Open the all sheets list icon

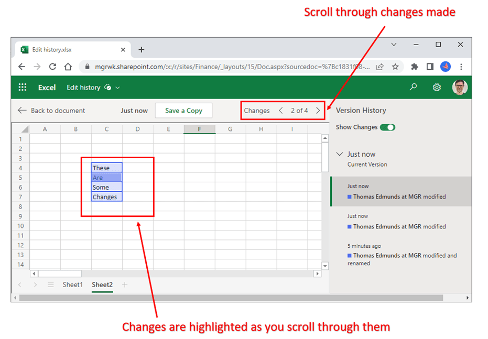[51, 285]
